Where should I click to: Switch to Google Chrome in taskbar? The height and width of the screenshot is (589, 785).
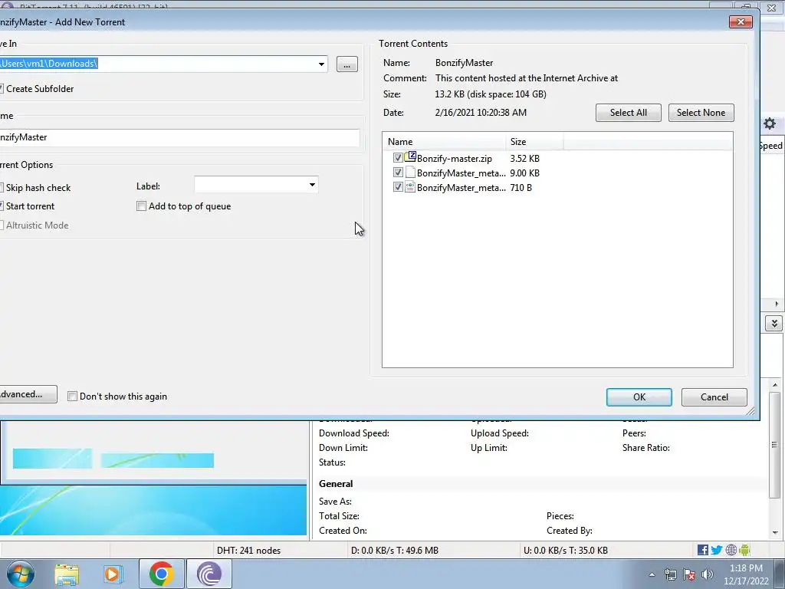tap(161, 574)
